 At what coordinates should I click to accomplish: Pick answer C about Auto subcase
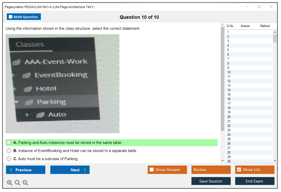[9, 159]
